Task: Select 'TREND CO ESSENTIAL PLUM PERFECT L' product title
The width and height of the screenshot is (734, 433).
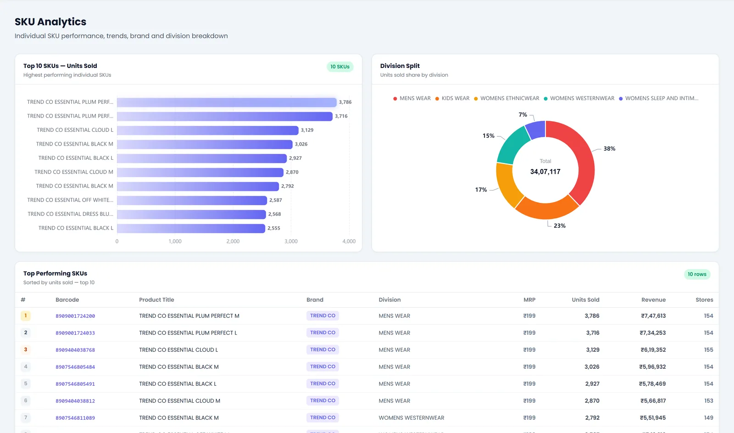Action: point(188,333)
